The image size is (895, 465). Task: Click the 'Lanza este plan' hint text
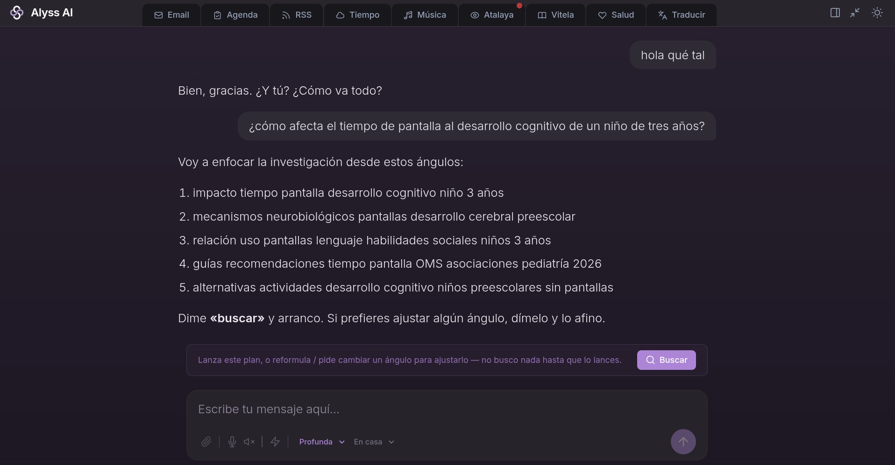410,360
